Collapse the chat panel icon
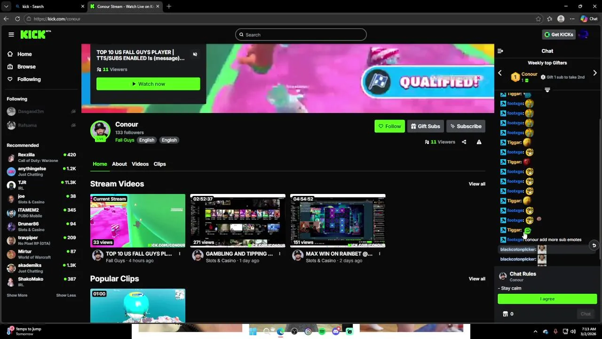 coord(500,51)
